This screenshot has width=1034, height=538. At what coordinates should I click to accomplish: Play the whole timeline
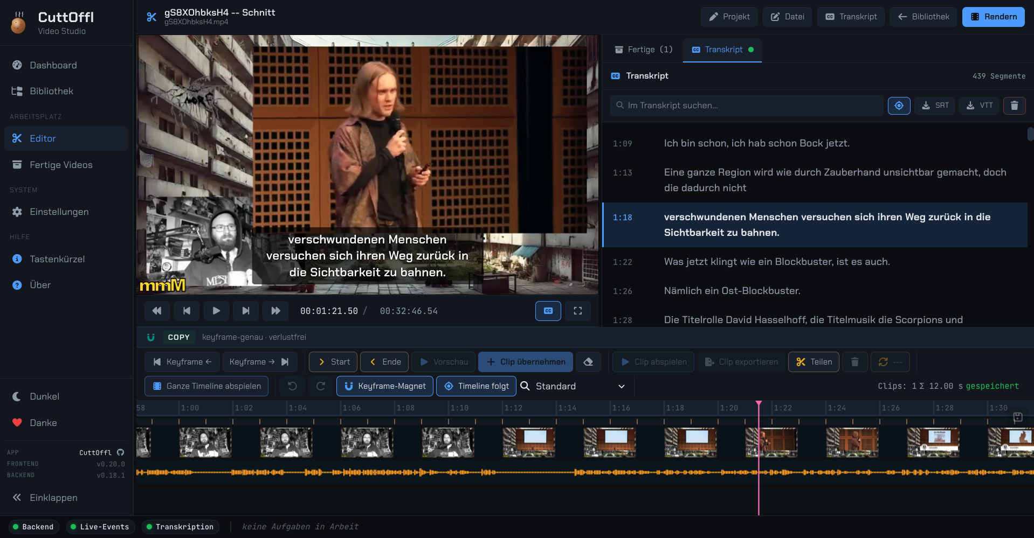[206, 386]
